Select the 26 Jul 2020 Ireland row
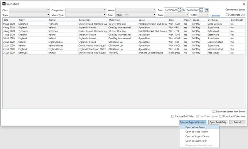The image size is (248, 149). 124,42
